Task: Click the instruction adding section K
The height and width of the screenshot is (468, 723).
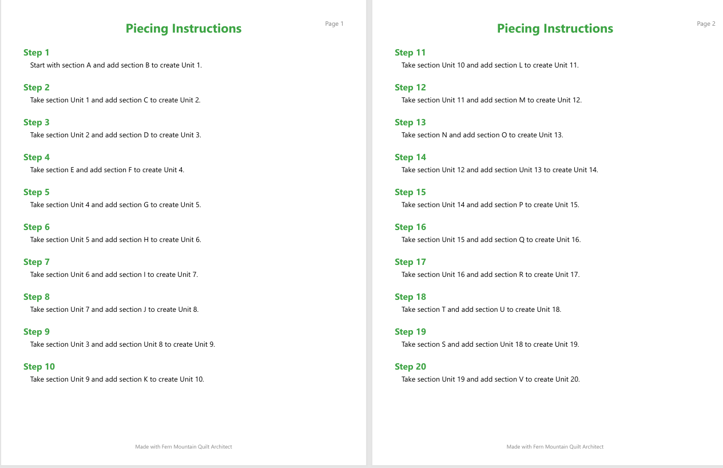Action: (117, 379)
